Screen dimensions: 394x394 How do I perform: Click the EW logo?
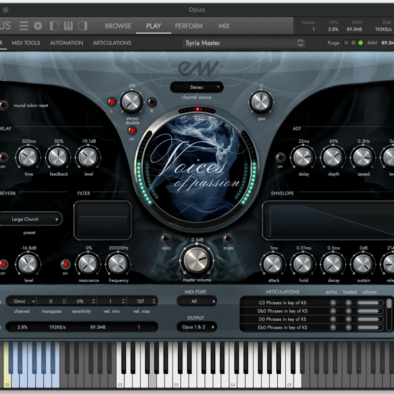tap(198, 68)
